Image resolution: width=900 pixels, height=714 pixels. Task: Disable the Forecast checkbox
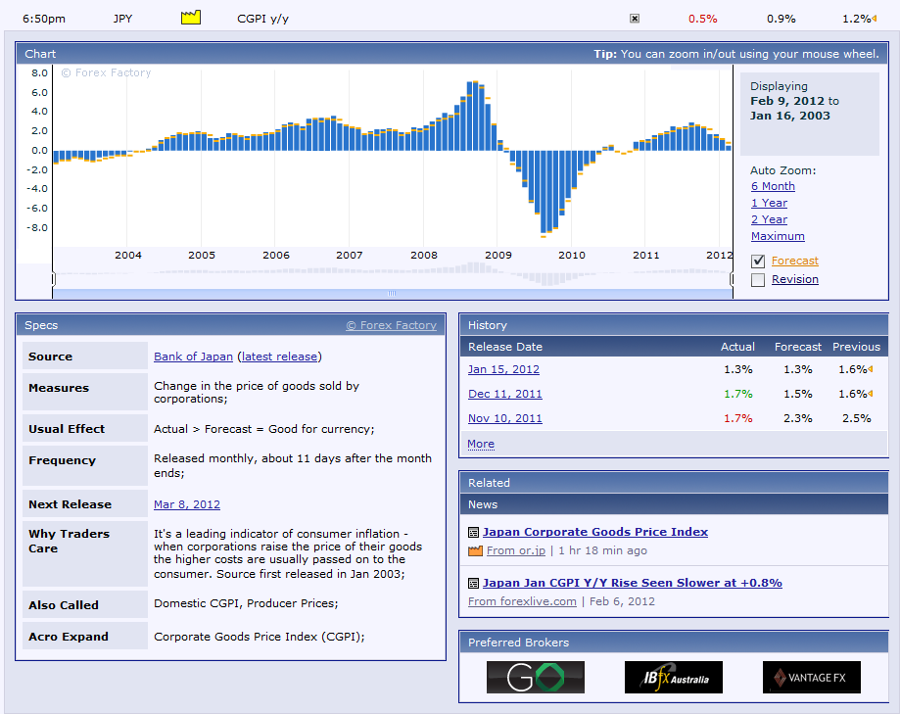(x=758, y=262)
